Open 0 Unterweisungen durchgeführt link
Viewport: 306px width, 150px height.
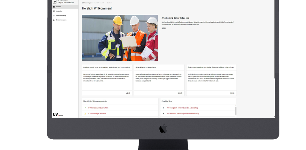click(x=98, y=108)
